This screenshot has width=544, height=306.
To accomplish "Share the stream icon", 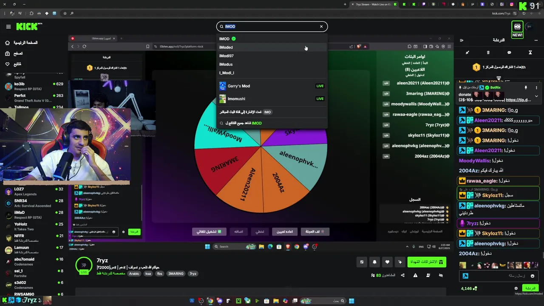I will point(402,275).
